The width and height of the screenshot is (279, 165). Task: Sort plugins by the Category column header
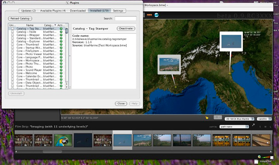tap(50, 25)
